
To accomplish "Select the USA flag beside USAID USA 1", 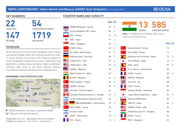I will tap(66, 61).
